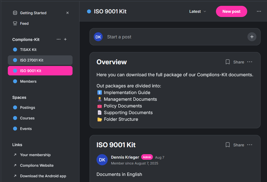The image size is (267, 182).
Task: Click the plus icon in post composer
Action: 252,37
